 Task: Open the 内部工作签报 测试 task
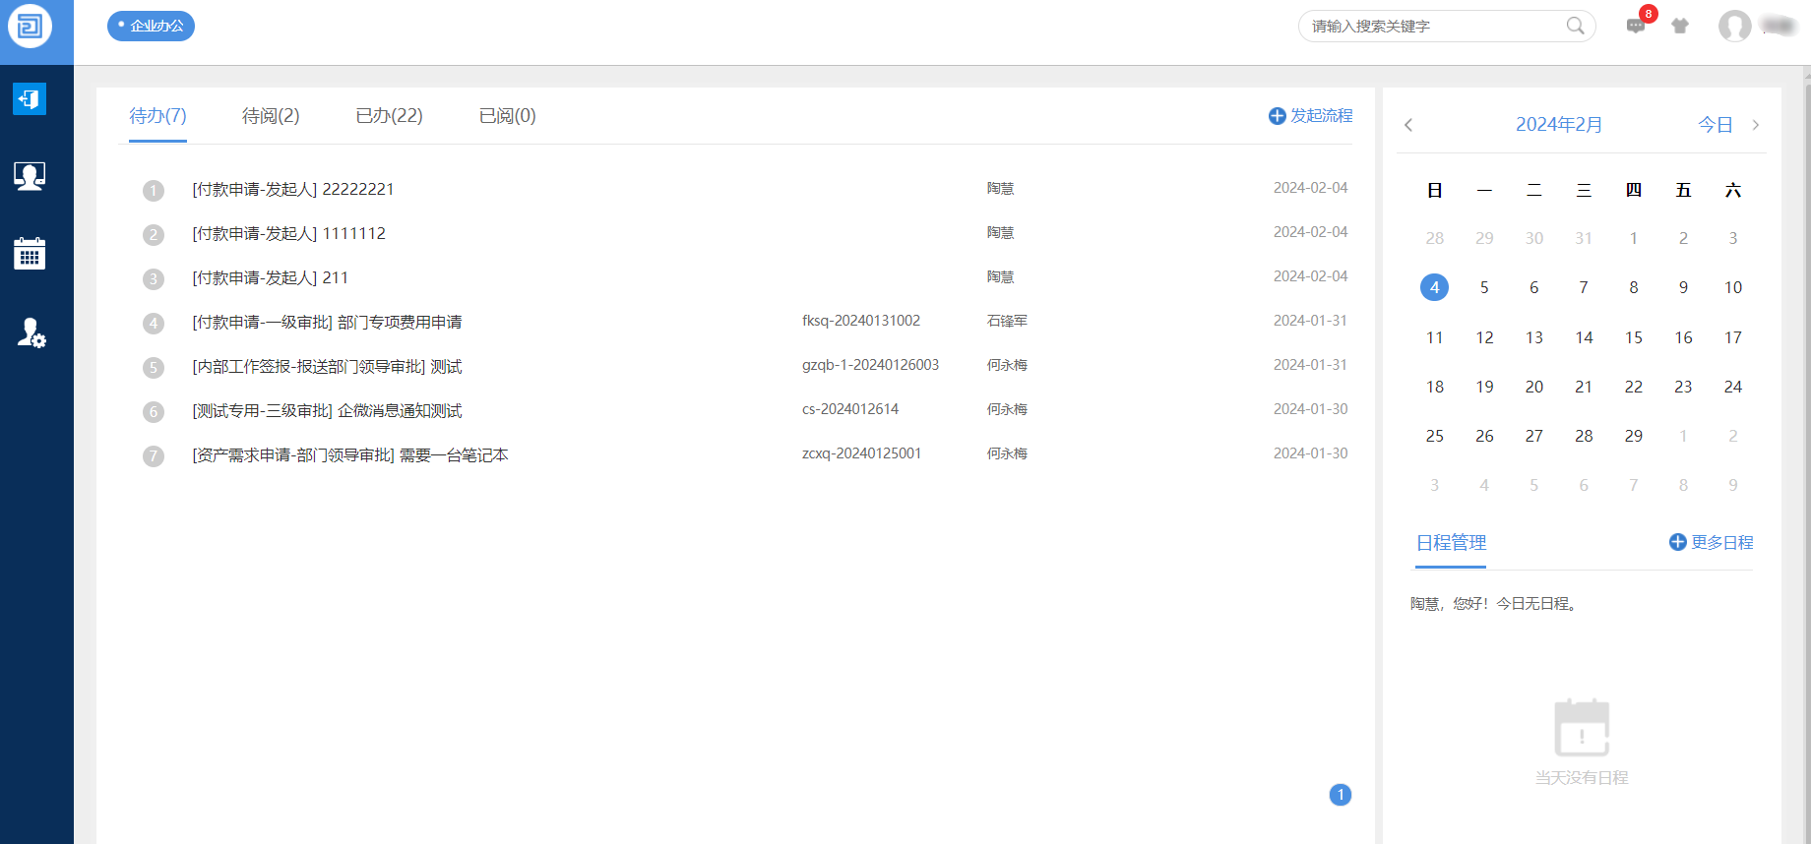[328, 366]
